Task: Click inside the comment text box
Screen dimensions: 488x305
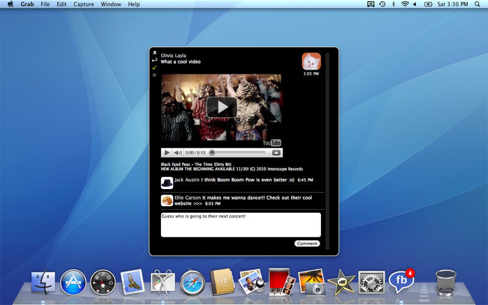Action: [240, 224]
